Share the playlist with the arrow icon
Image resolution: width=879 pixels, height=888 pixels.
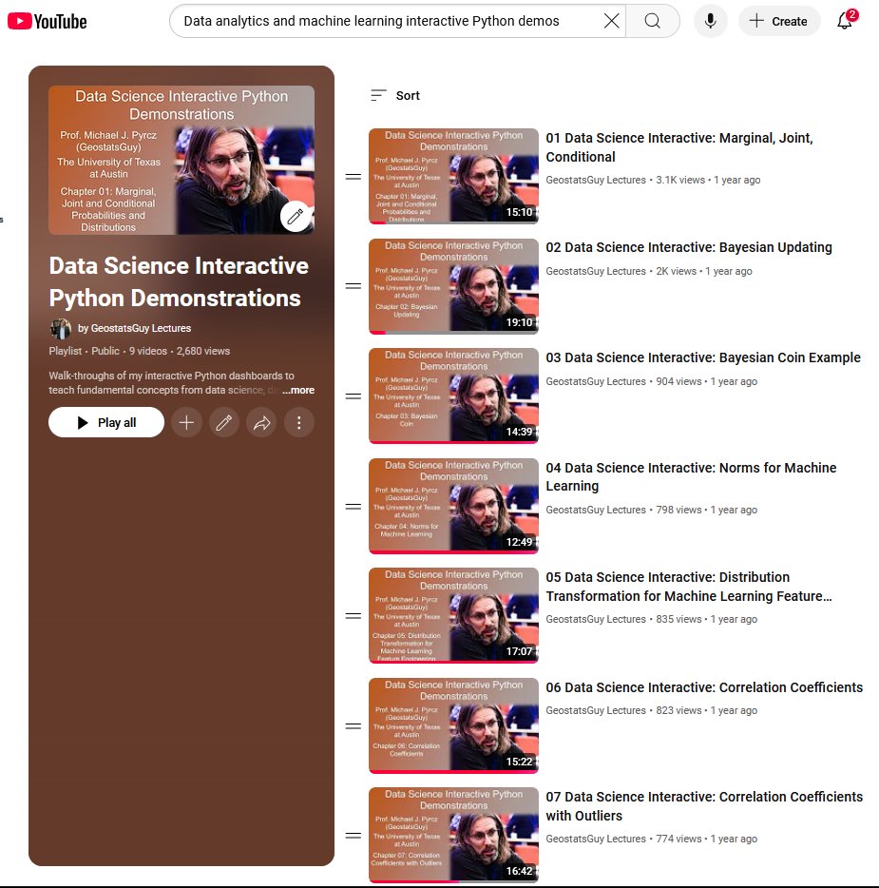[x=261, y=422]
